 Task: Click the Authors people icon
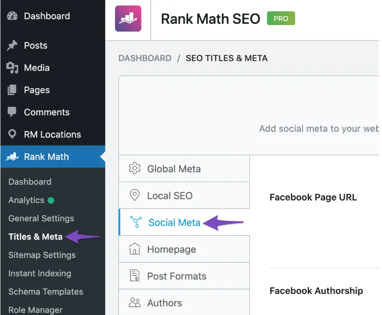coord(134,302)
